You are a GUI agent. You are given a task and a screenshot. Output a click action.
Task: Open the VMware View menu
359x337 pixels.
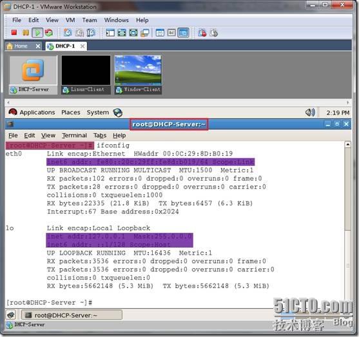52,20
